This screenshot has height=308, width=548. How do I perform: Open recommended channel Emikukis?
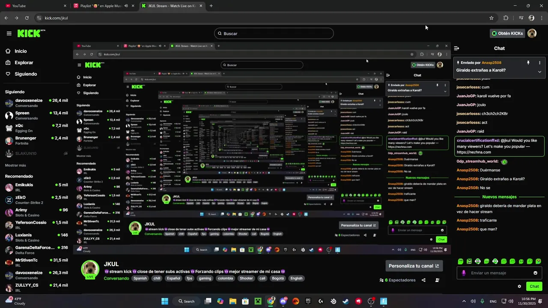coord(36,187)
